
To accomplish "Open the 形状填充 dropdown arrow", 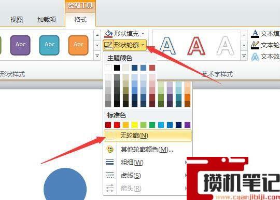I will coord(143,33).
